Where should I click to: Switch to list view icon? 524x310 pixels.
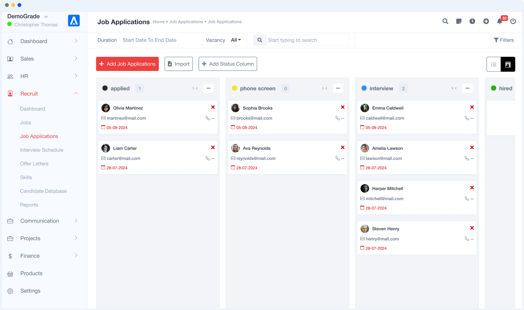coord(494,64)
